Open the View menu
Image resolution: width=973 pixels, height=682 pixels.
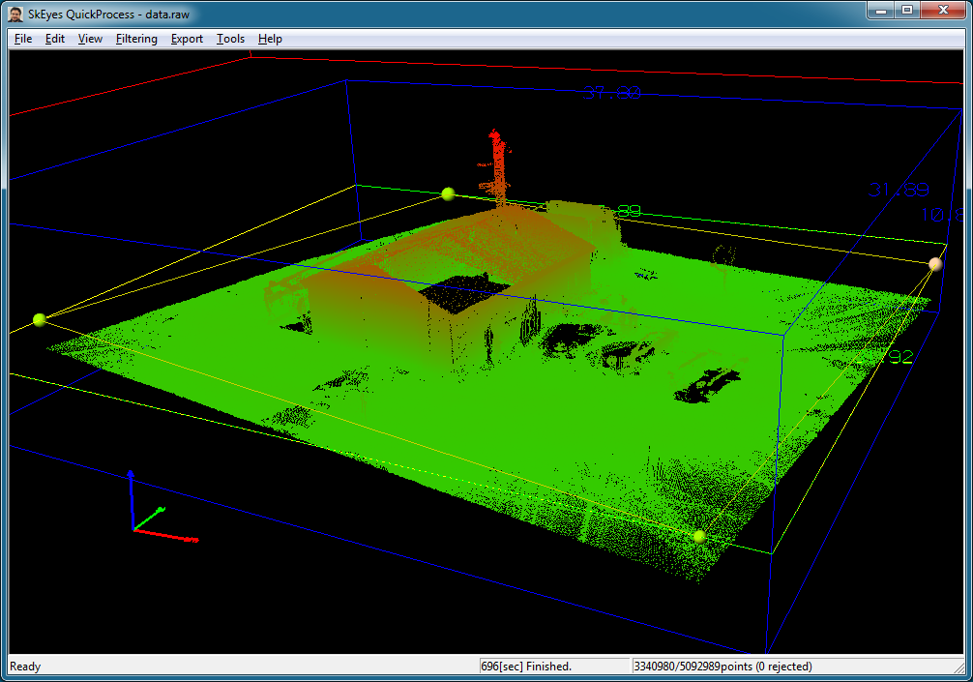pos(90,39)
